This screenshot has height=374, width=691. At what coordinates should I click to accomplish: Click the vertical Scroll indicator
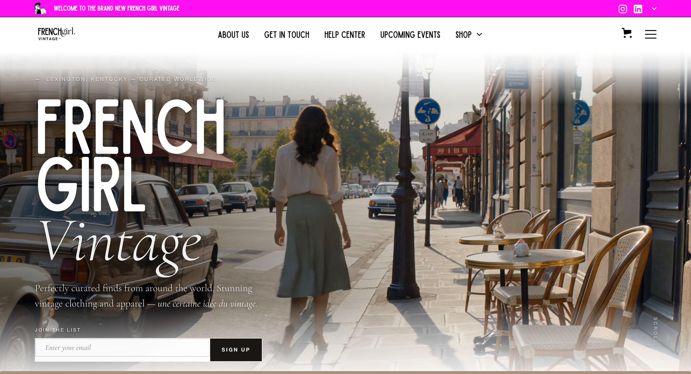pos(655,330)
